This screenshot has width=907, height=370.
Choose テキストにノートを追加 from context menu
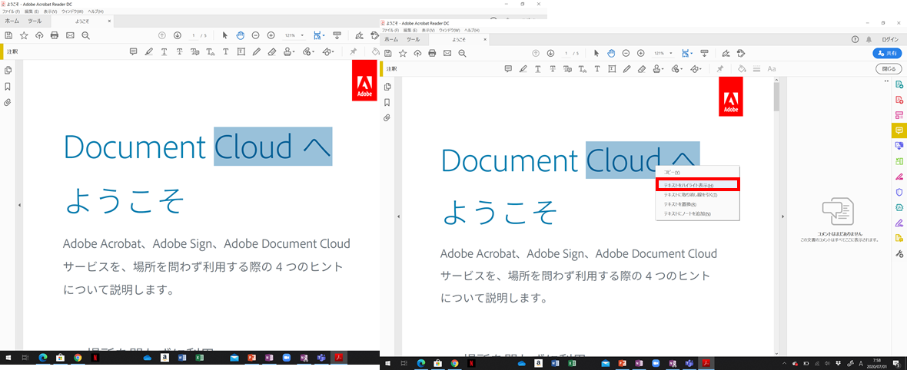click(698, 214)
